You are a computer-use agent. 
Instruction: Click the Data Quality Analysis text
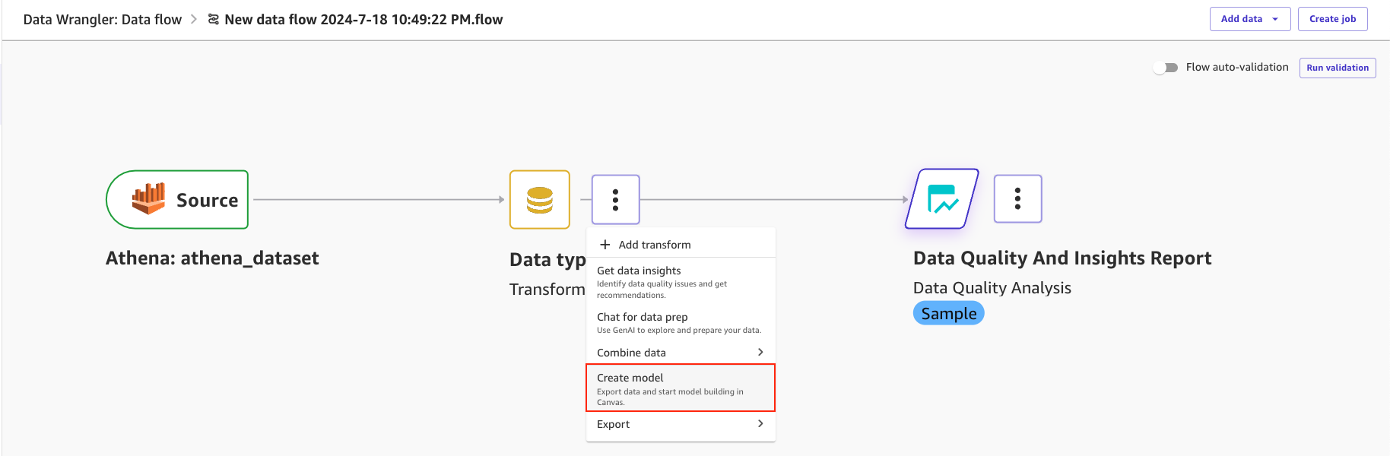[992, 288]
